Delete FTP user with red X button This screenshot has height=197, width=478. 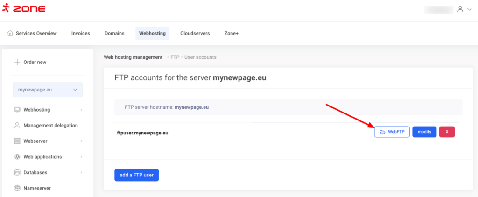(x=447, y=132)
